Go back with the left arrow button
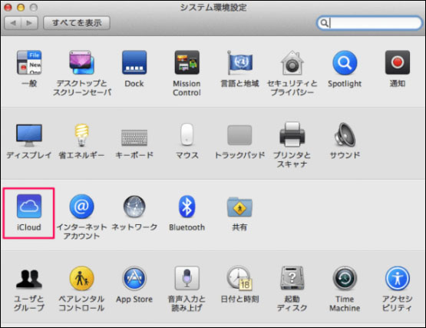This screenshot has height=328, width=426. (x=13, y=23)
